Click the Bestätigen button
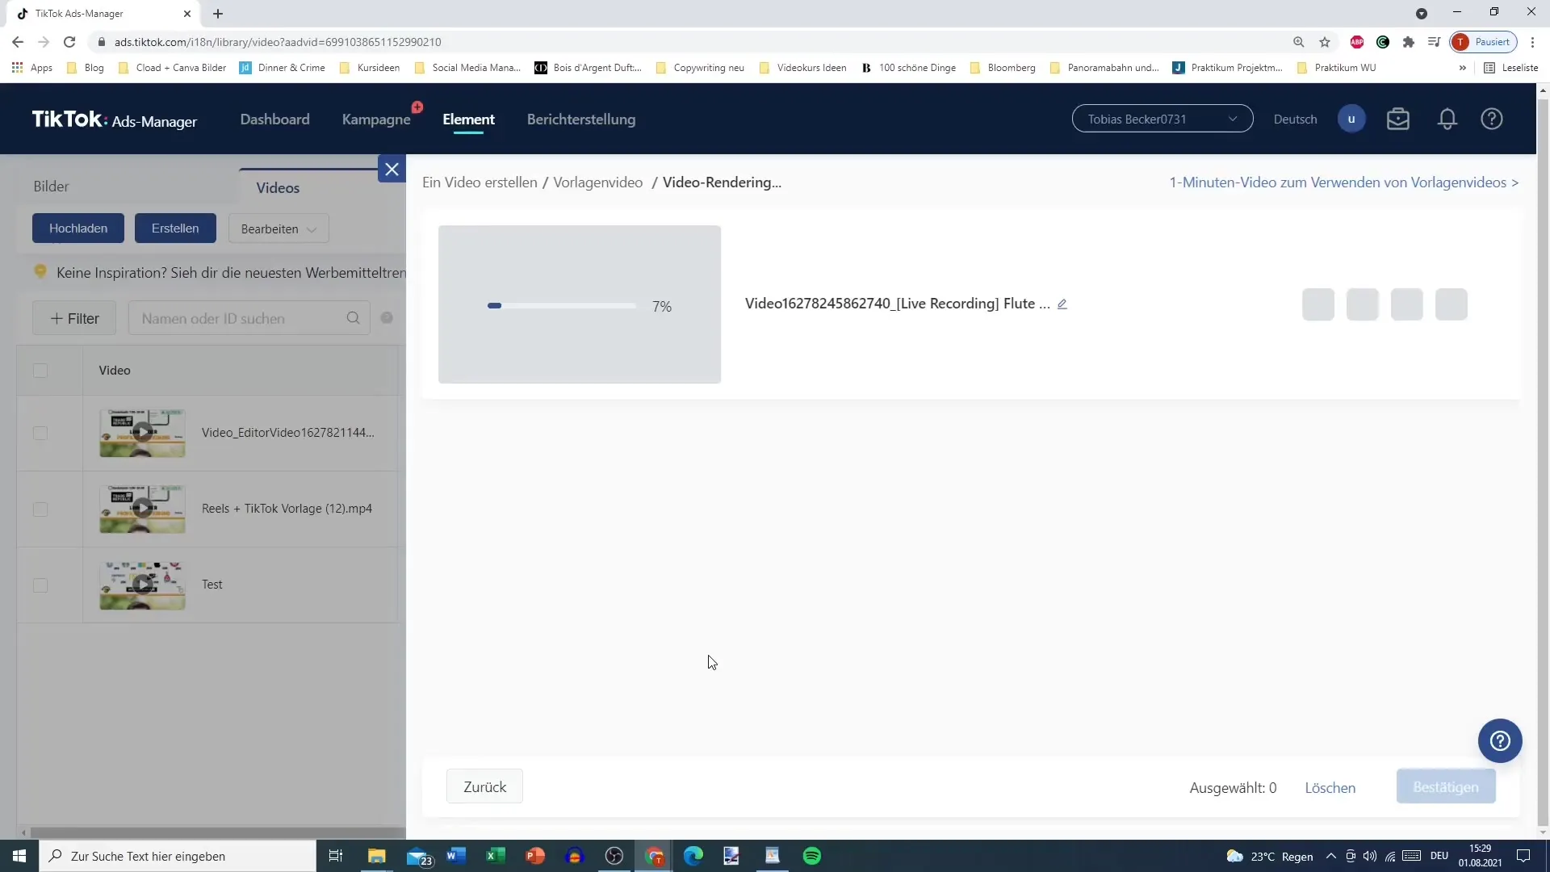This screenshot has width=1550, height=872. 1446,786
